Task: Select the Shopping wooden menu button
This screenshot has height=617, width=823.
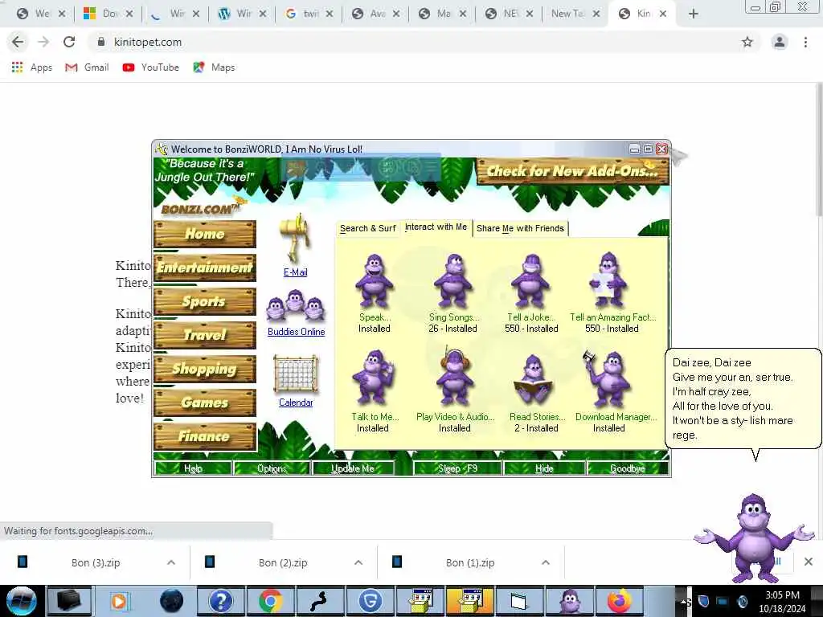Action: click(x=205, y=369)
